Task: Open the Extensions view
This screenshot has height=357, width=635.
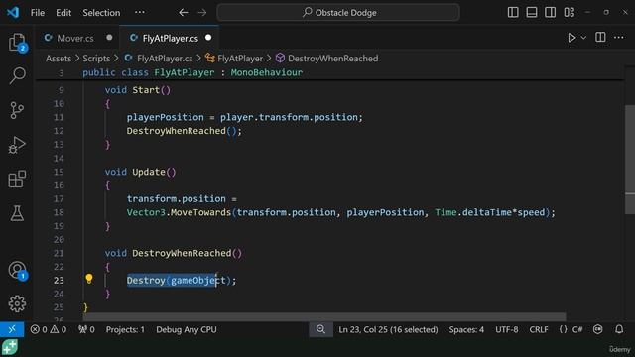Action: [x=17, y=178]
